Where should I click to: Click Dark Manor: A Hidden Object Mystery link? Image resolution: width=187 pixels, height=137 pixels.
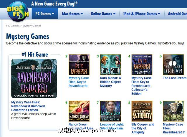click(x=110, y=82)
